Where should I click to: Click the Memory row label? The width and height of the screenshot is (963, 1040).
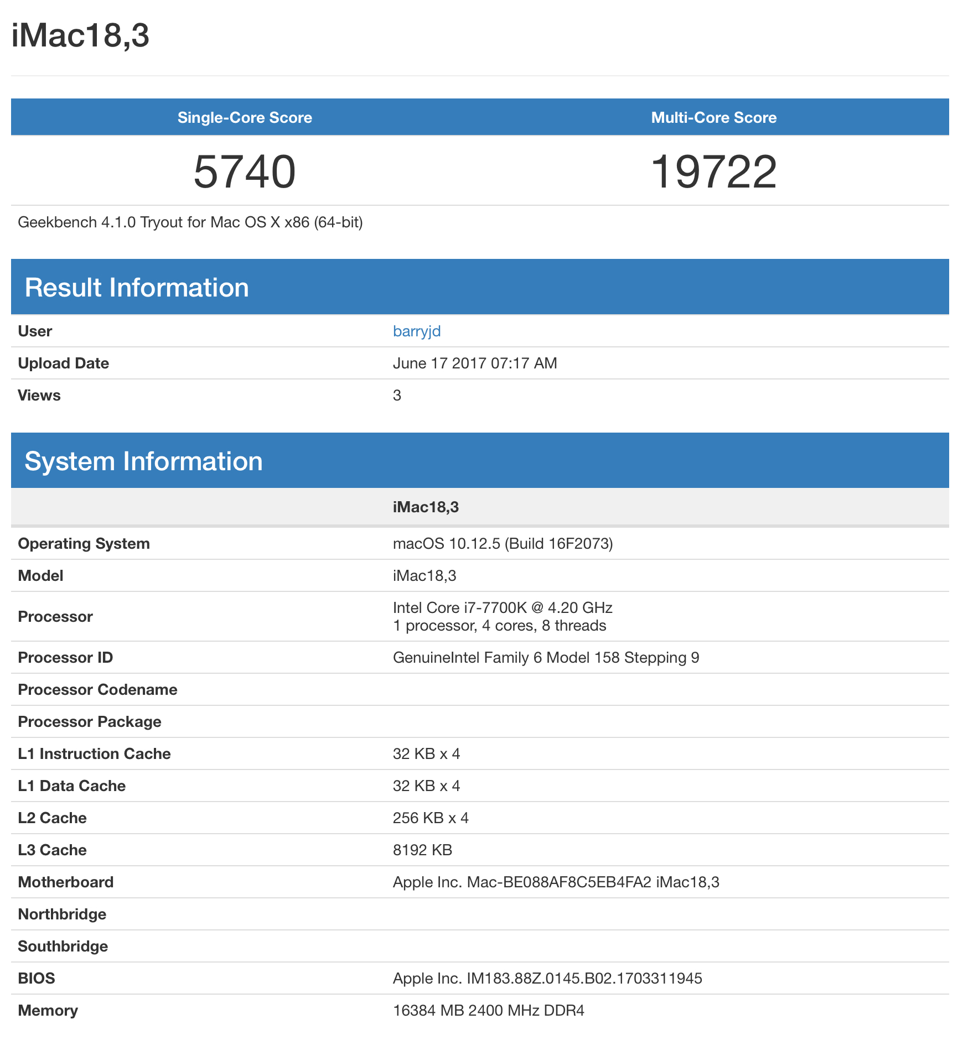48,1010
